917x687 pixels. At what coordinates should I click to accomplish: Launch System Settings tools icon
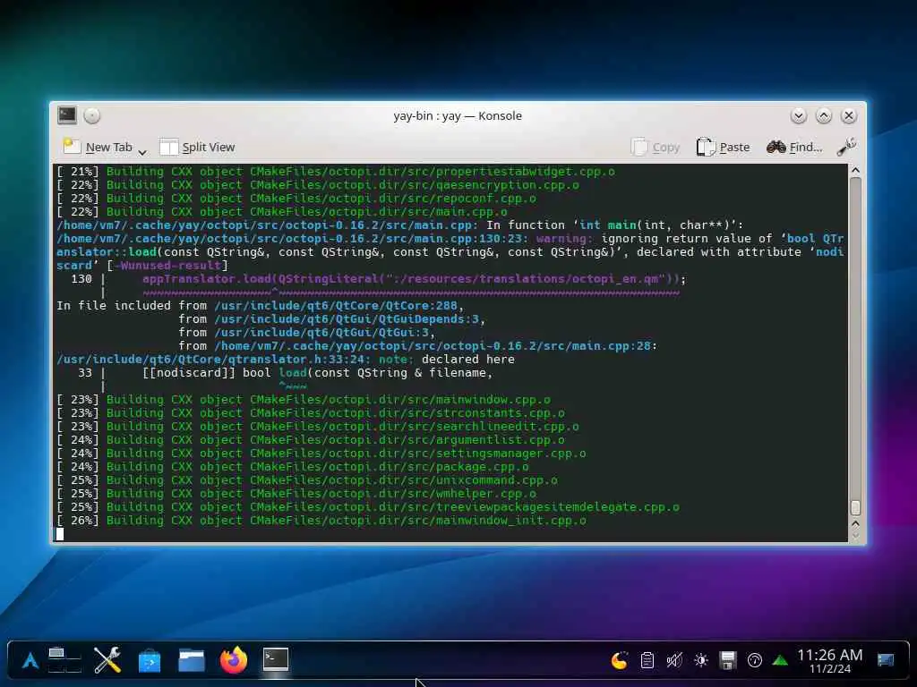pos(107,660)
